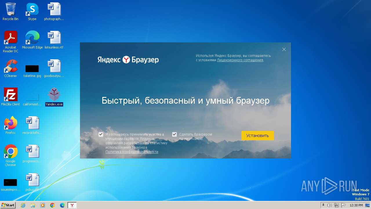The height and width of the screenshot is (209, 371).
Task: Open Google Chrome desktop shortcut
Action: [10, 156]
